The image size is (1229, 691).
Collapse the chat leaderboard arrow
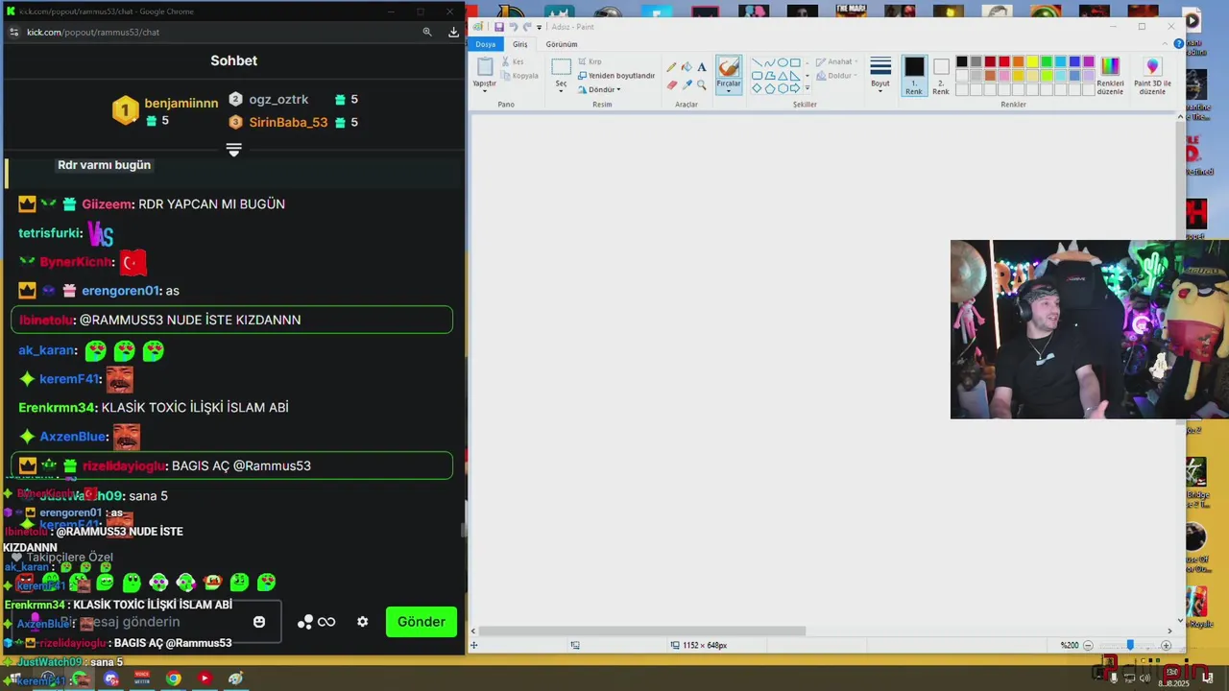233,150
